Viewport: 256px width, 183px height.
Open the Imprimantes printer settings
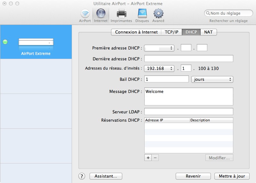(x=121, y=15)
